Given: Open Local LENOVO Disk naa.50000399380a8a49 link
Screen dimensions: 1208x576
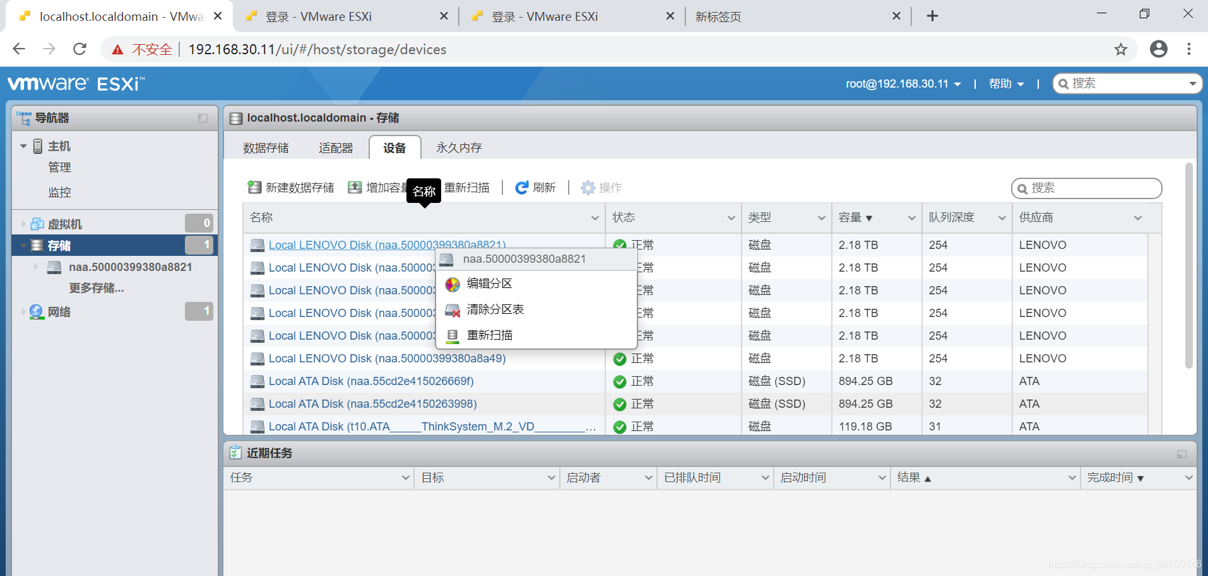Looking at the screenshot, I should point(387,359).
